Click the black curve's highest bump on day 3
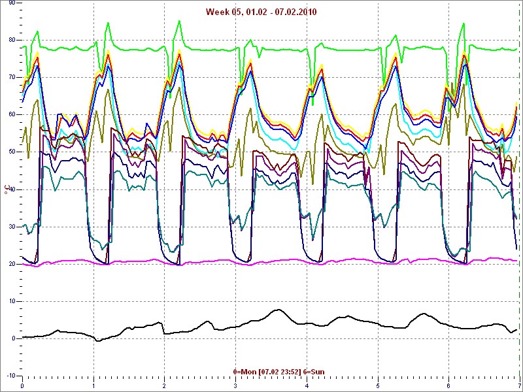 pyautogui.click(x=278, y=310)
